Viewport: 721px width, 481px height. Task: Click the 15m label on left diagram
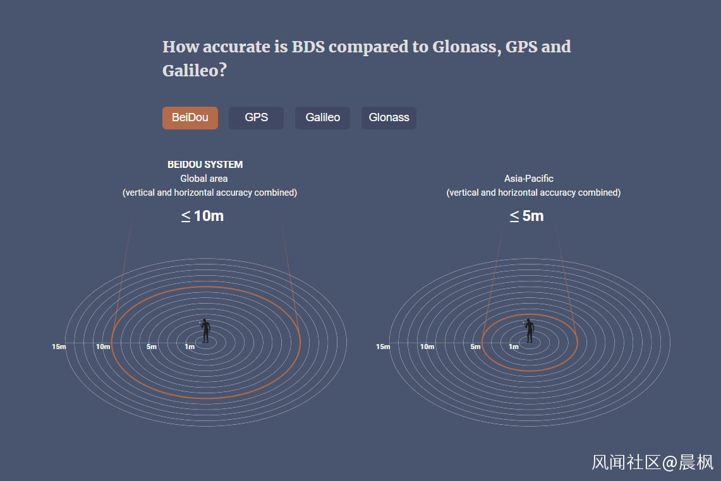pyautogui.click(x=59, y=347)
